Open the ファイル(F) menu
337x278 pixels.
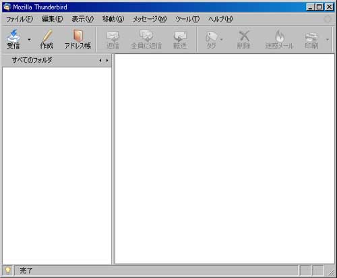point(20,19)
